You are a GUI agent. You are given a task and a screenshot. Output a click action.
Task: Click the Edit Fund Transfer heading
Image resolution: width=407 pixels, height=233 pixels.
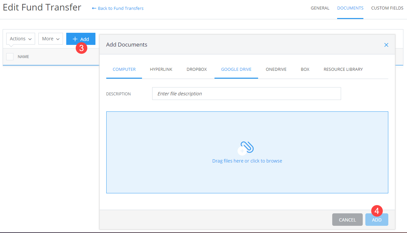[x=42, y=8]
